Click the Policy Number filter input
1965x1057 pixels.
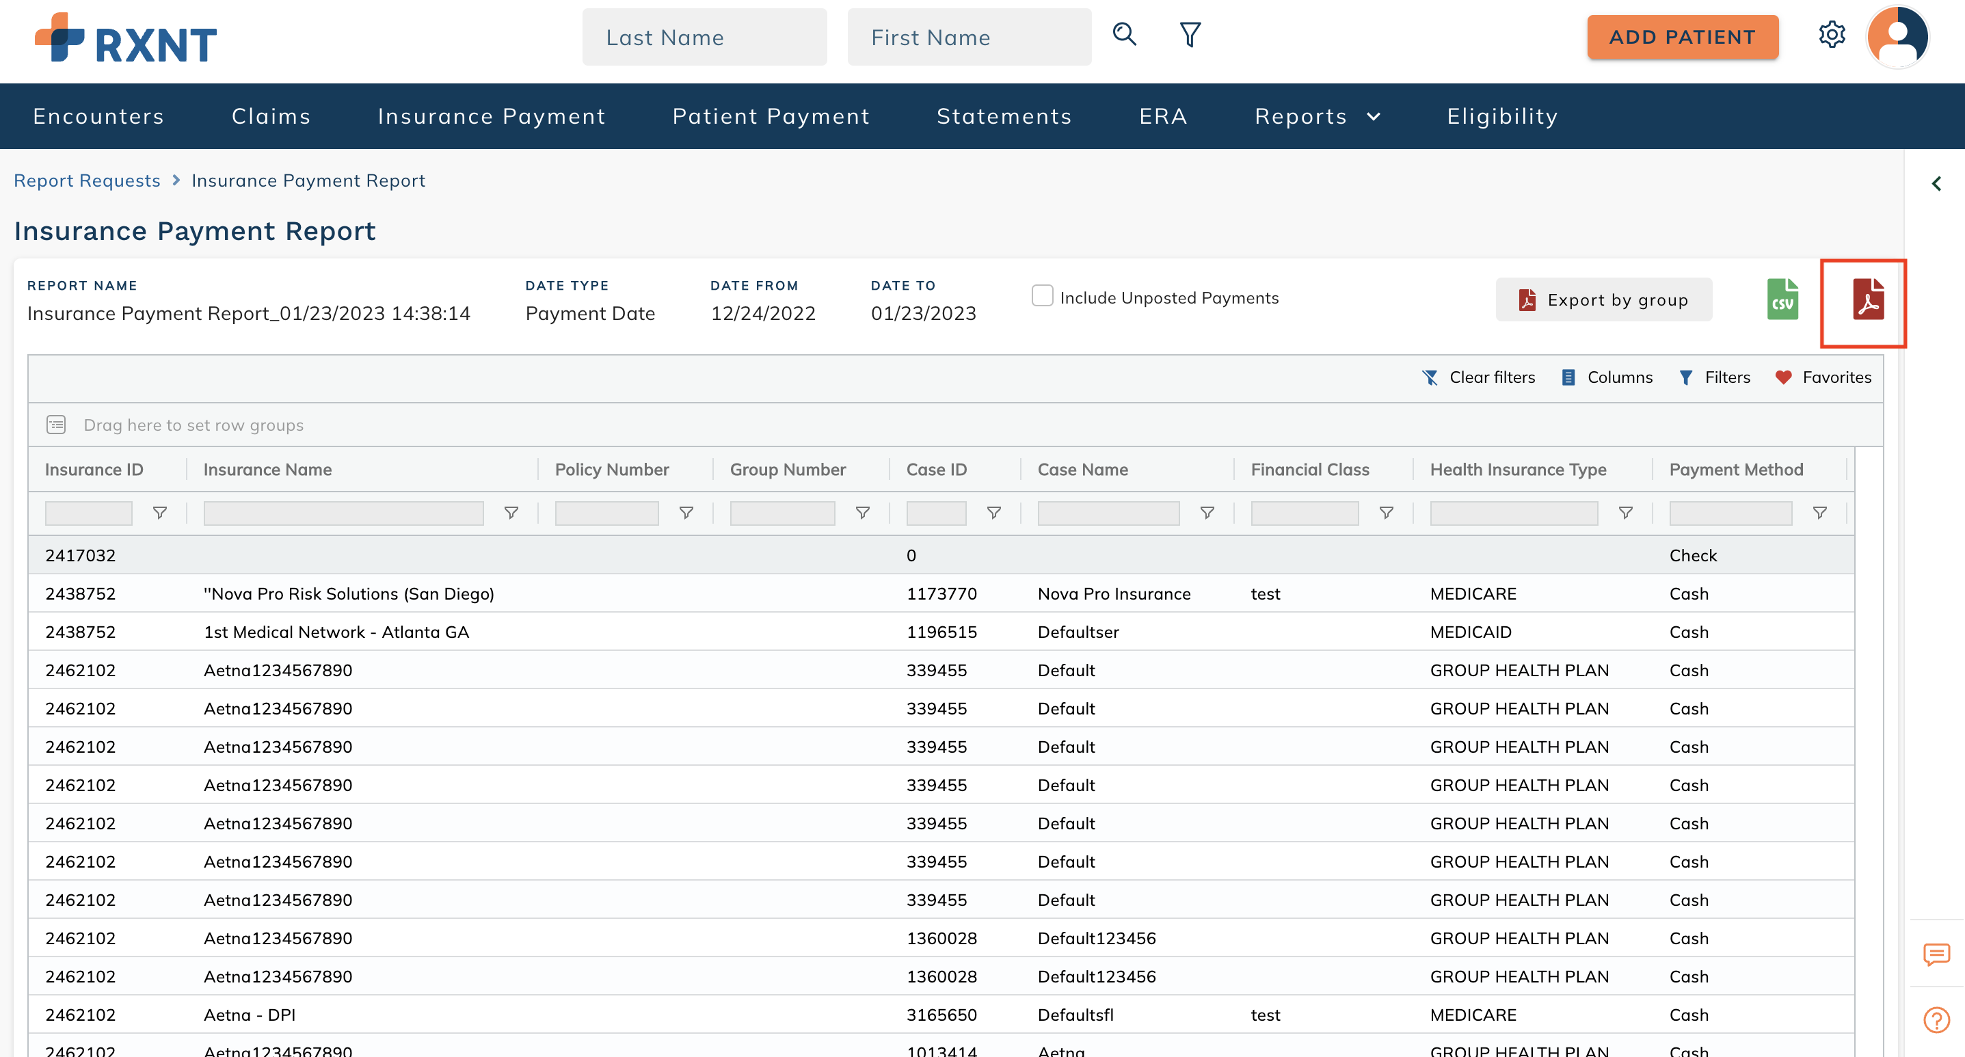point(606,513)
